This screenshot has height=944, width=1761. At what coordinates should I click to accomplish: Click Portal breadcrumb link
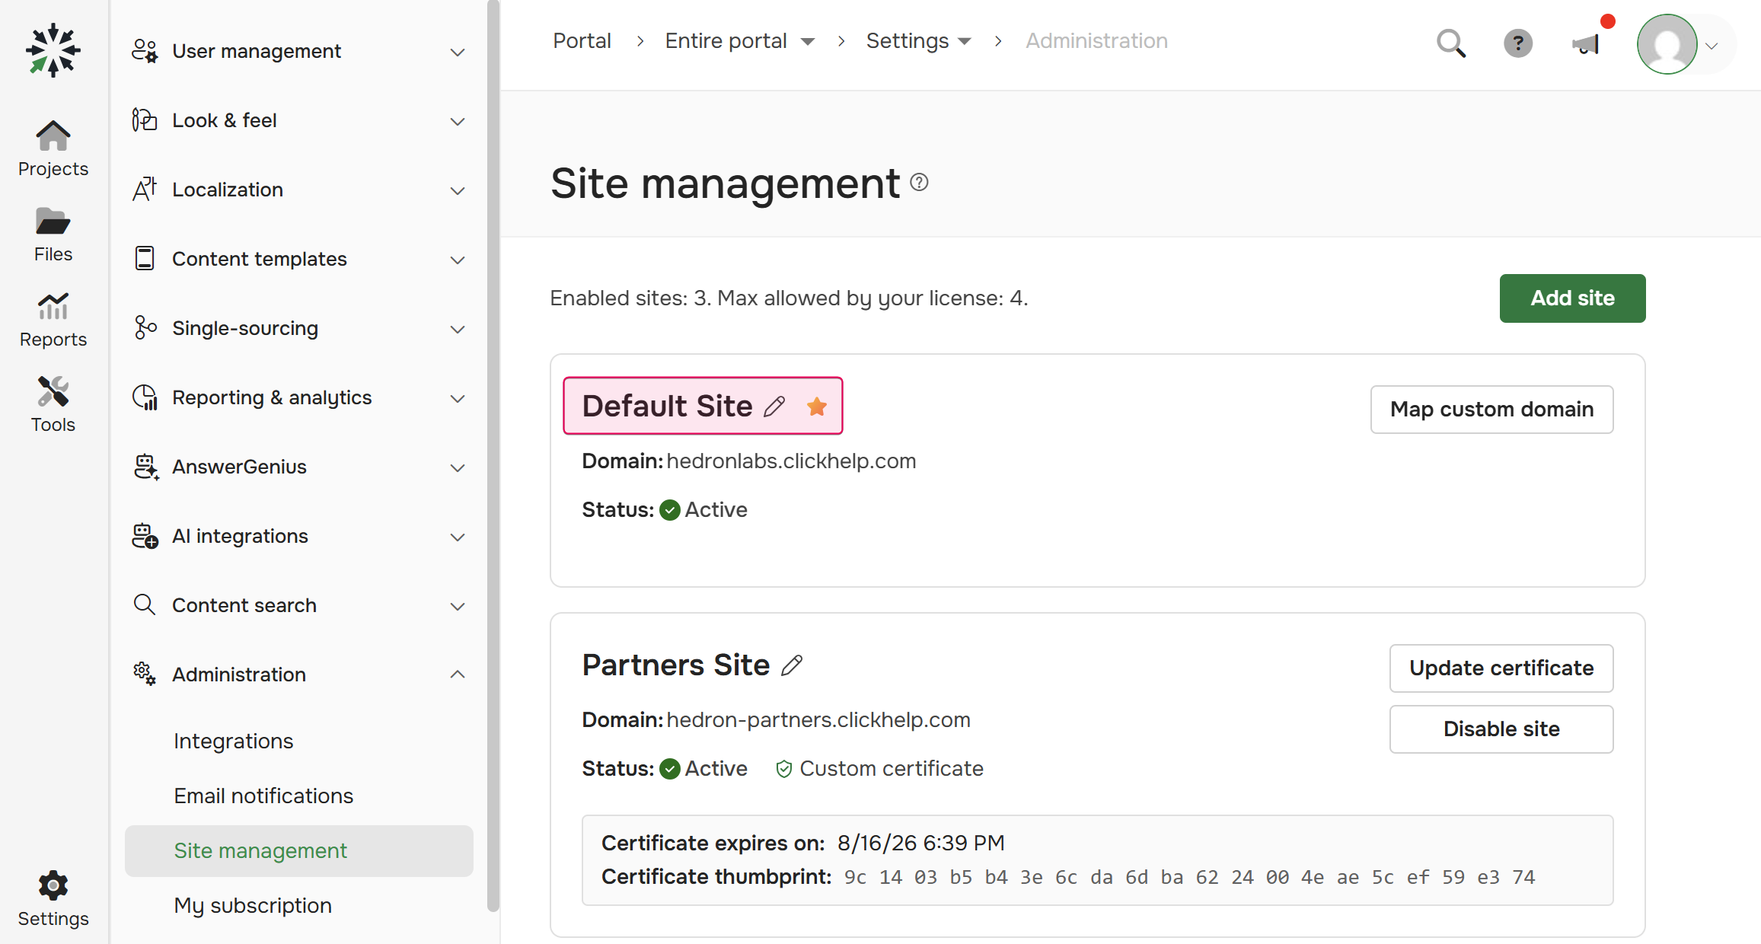[582, 40]
